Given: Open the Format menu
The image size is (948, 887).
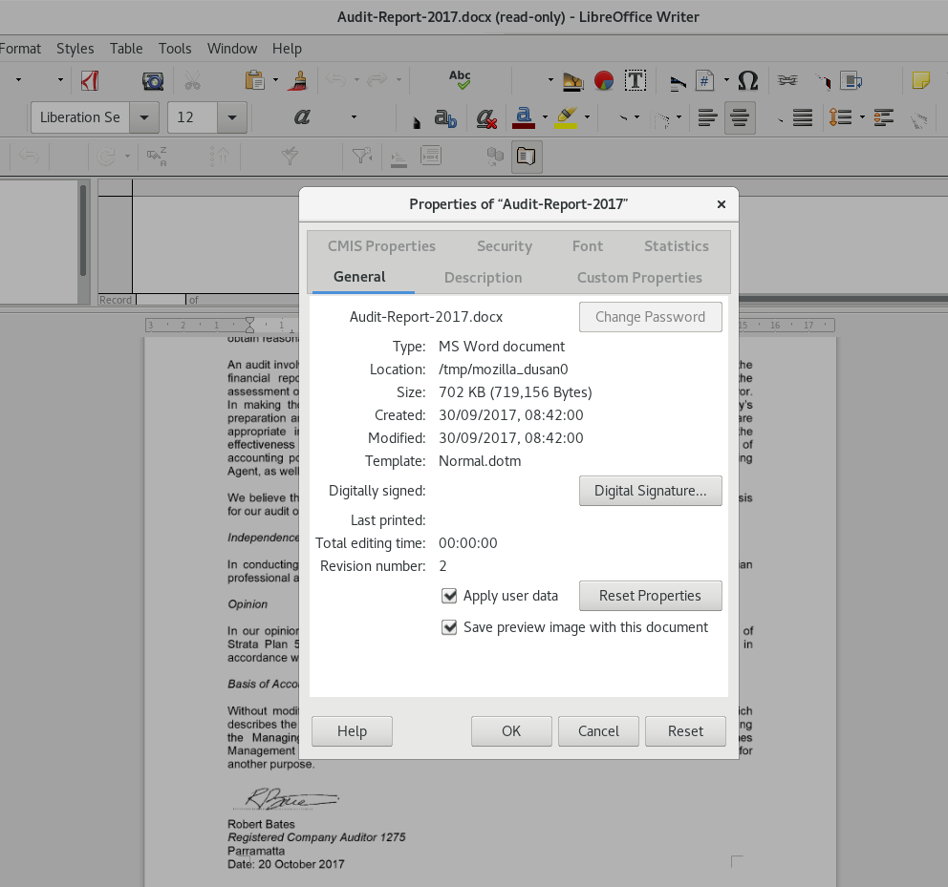Looking at the screenshot, I should pos(20,49).
